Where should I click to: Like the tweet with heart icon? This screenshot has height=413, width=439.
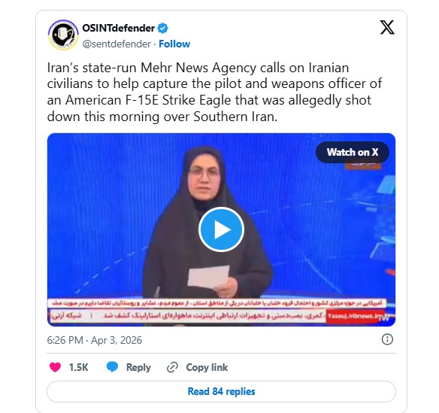(x=55, y=367)
